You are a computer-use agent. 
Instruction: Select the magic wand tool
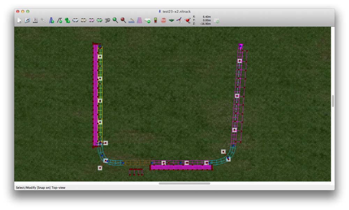pyautogui.click(x=43, y=21)
